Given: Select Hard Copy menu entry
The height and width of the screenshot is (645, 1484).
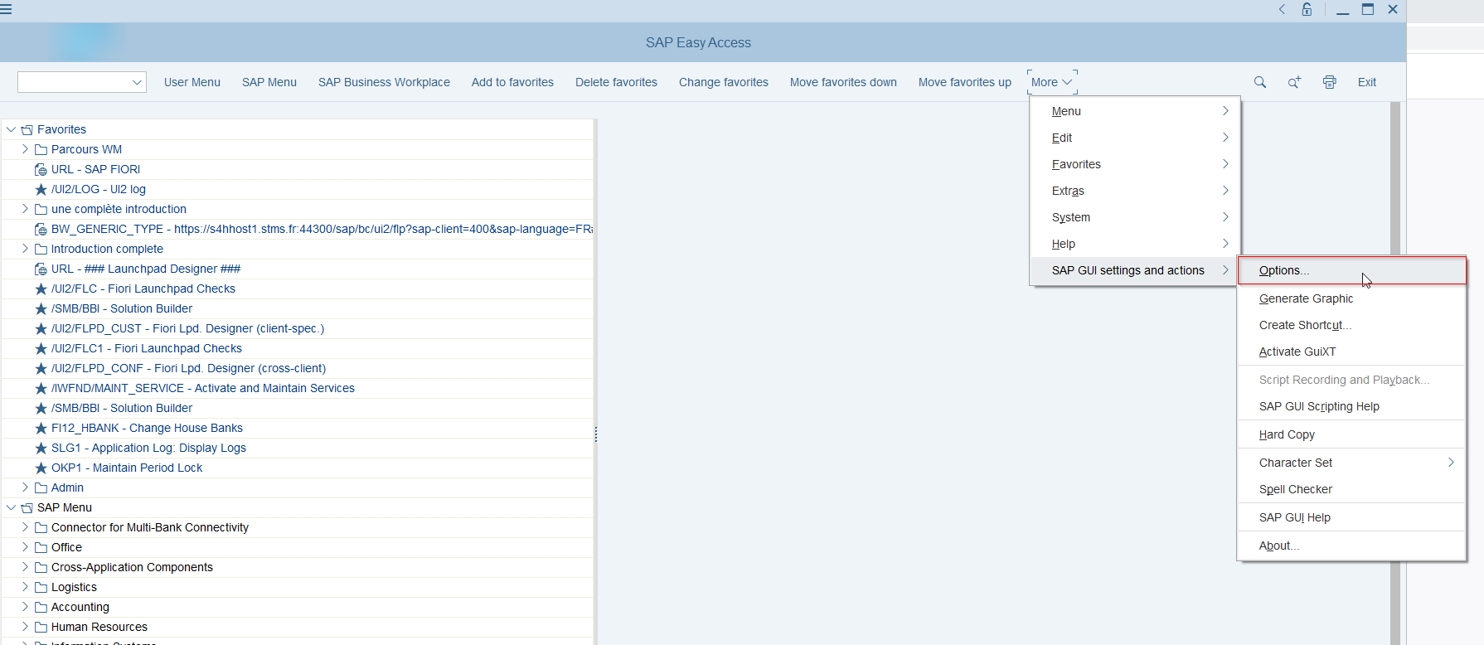Looking at the screenshot, I should click(1352, 434).
